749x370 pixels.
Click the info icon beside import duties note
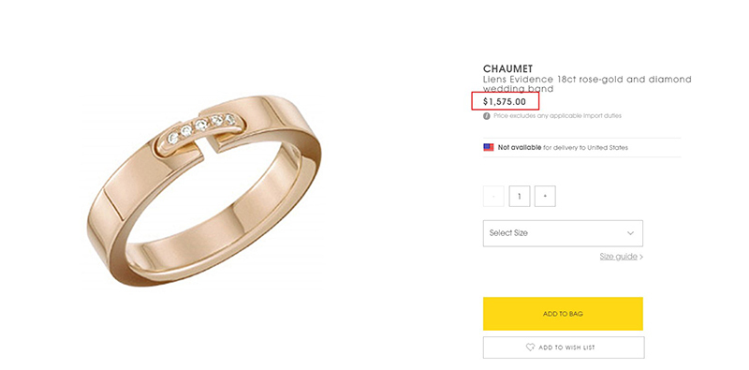[486, 116]
